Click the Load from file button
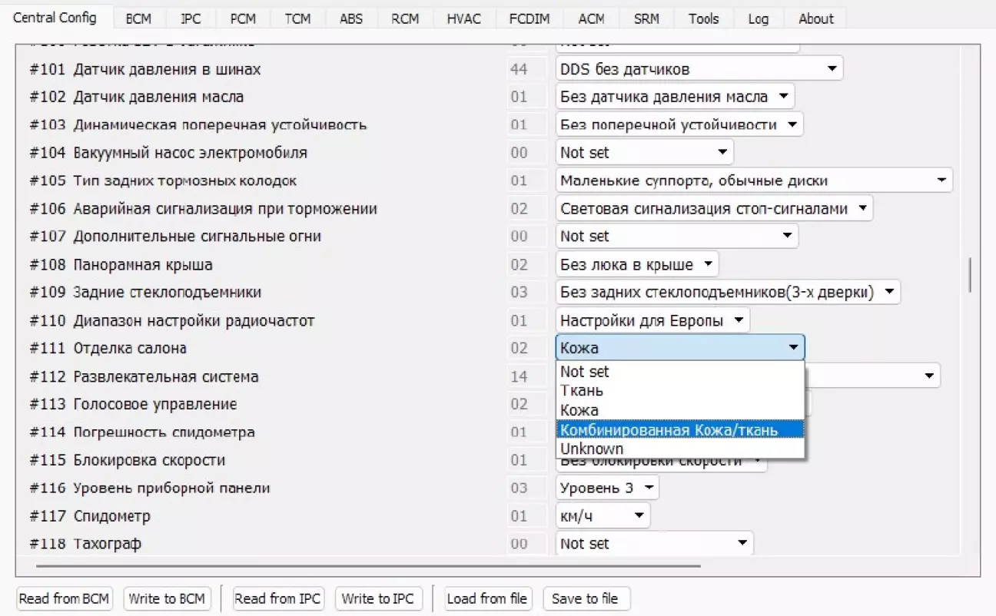 tap(487, 598)
